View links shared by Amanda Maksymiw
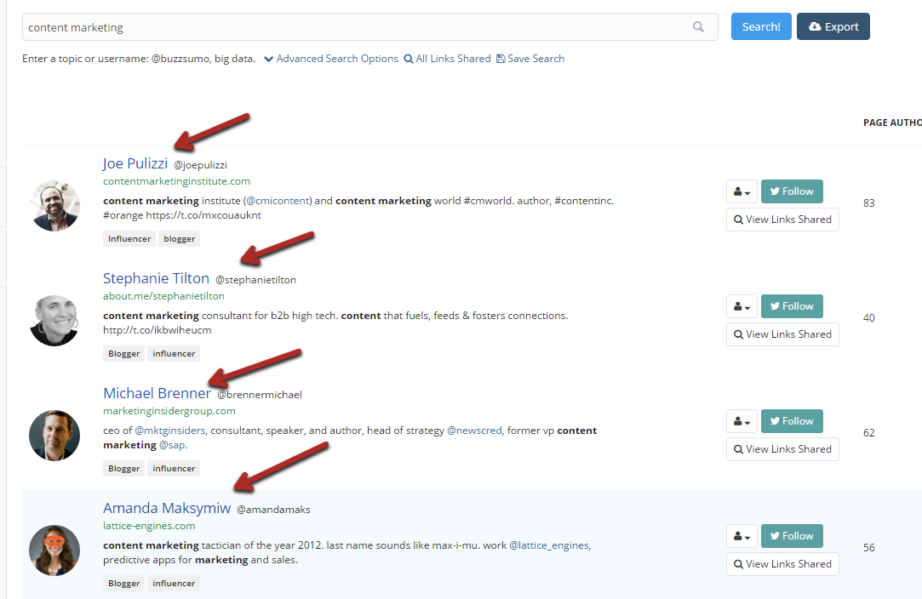Viewport: 922px width, 599px height. click(x=782, y=564)
